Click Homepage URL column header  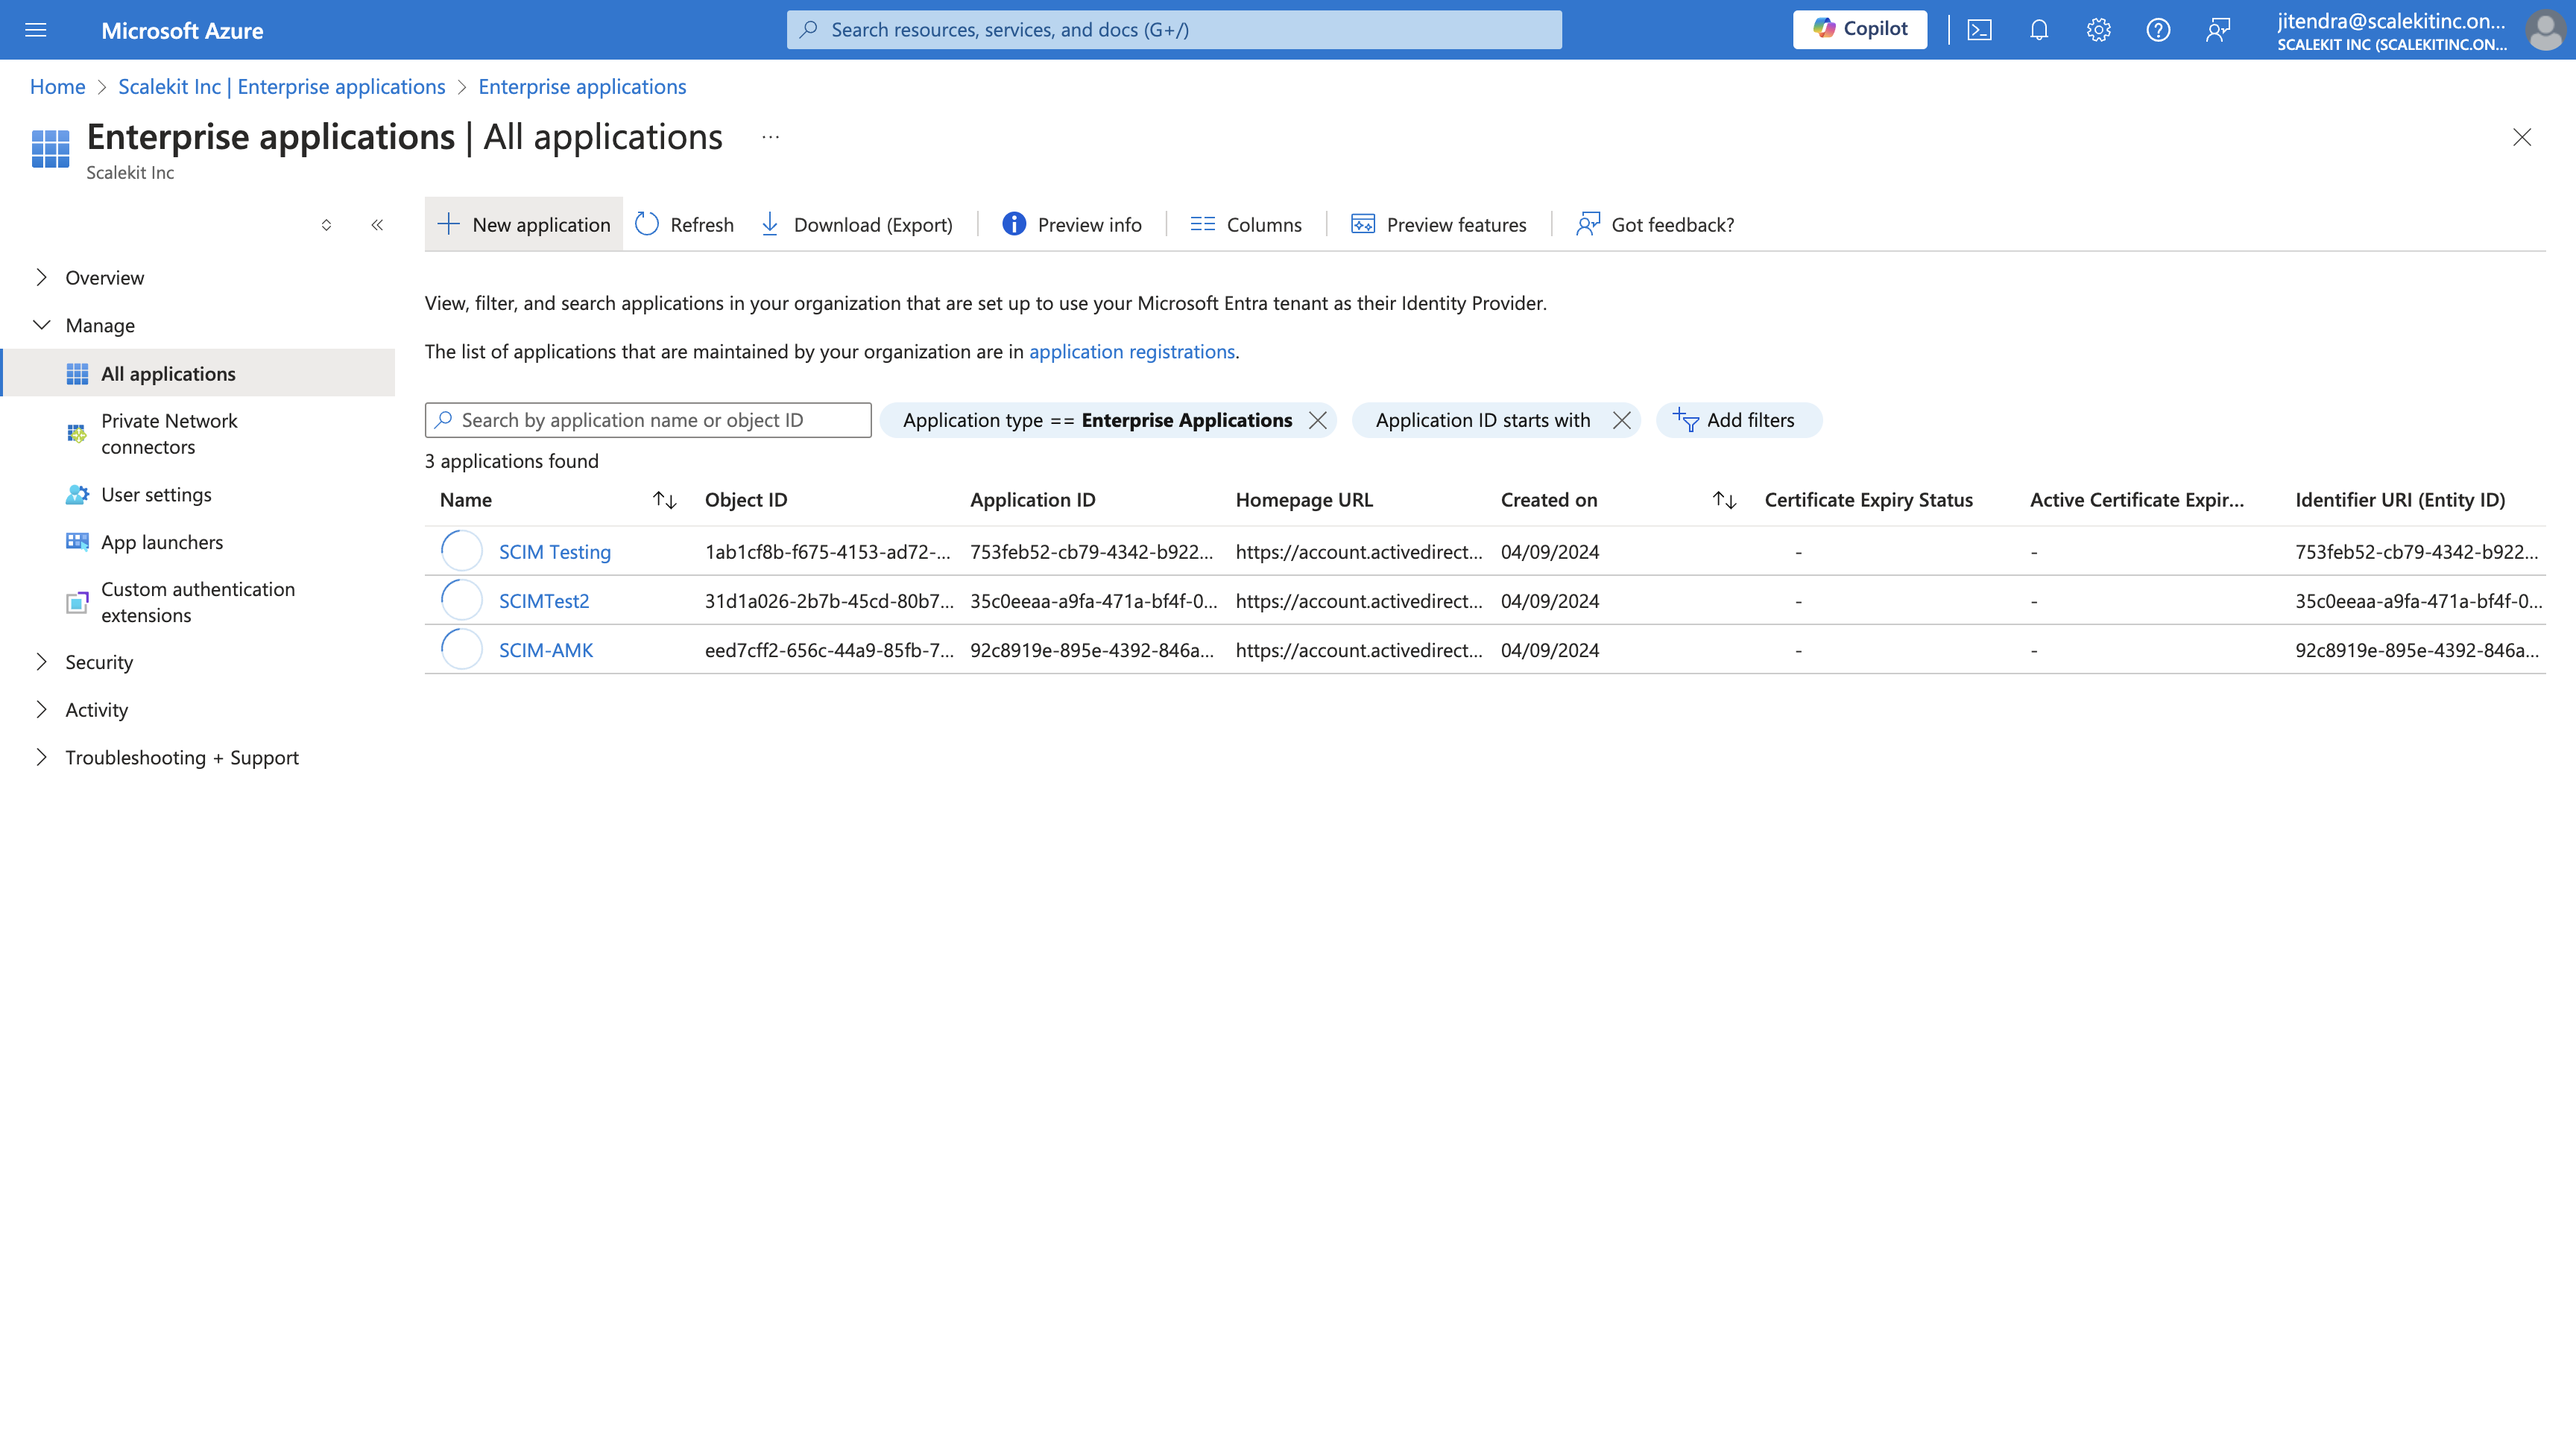[x=1304, y=500]
